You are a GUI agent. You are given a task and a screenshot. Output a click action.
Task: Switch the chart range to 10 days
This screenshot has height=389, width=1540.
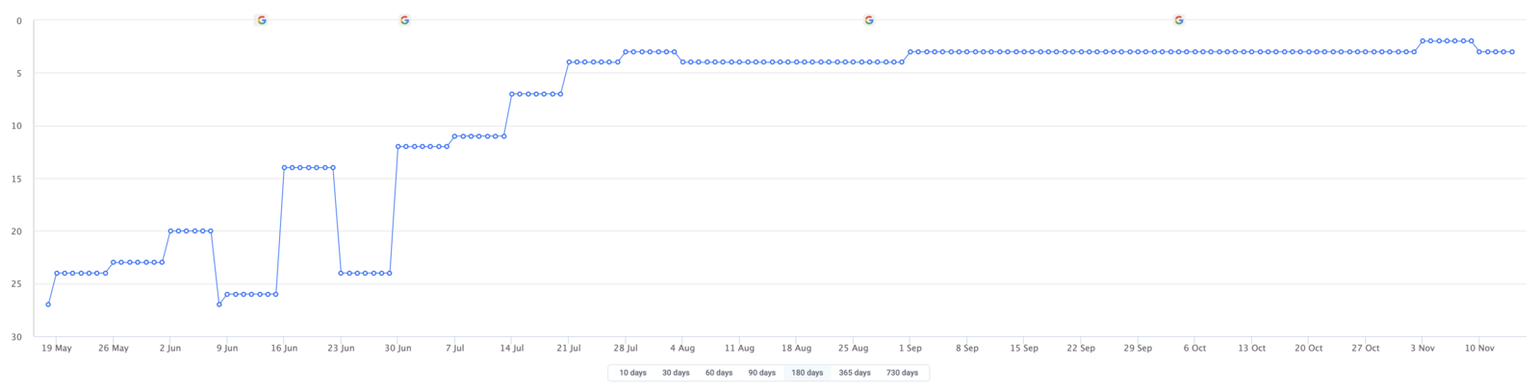[632, 373]
